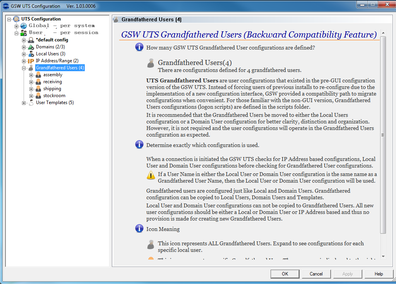Click the Grandfathered Users gray icon in tree
Viewport: 396px width, 284px height.
click(x=31, y=68)
